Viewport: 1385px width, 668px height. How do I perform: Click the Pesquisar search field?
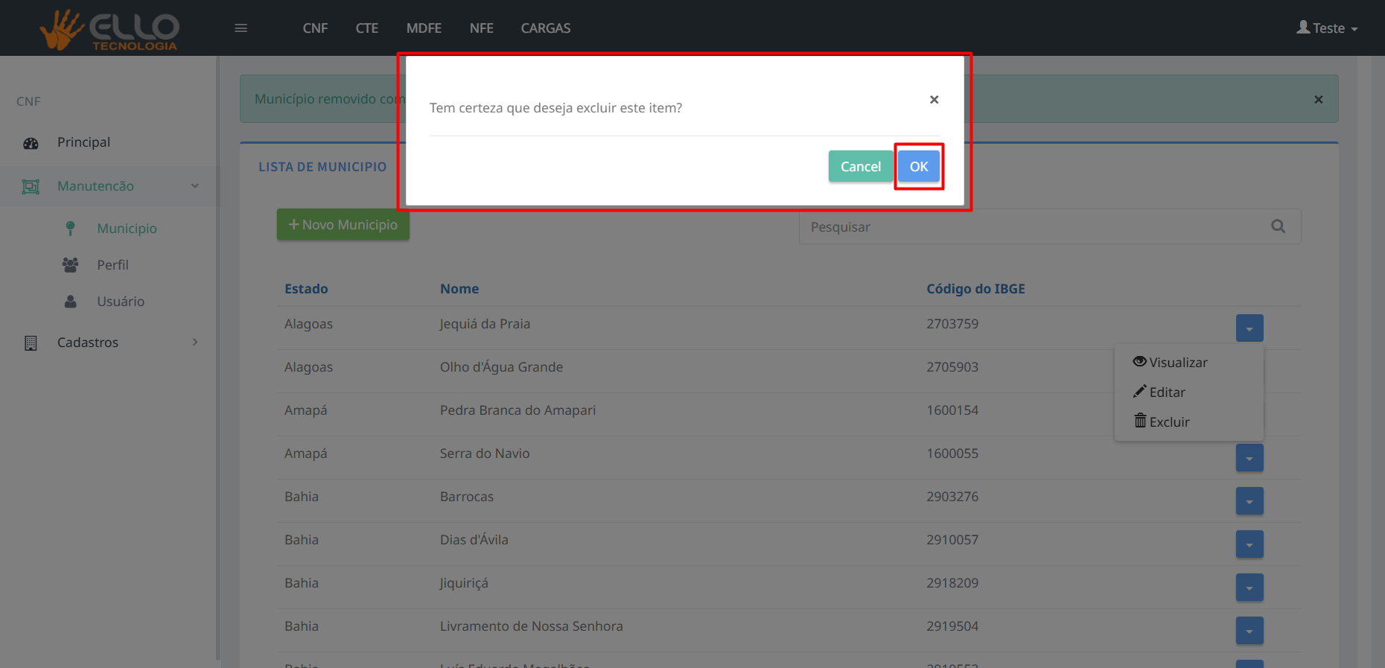pyautogui.click(x=1028, y=227)
